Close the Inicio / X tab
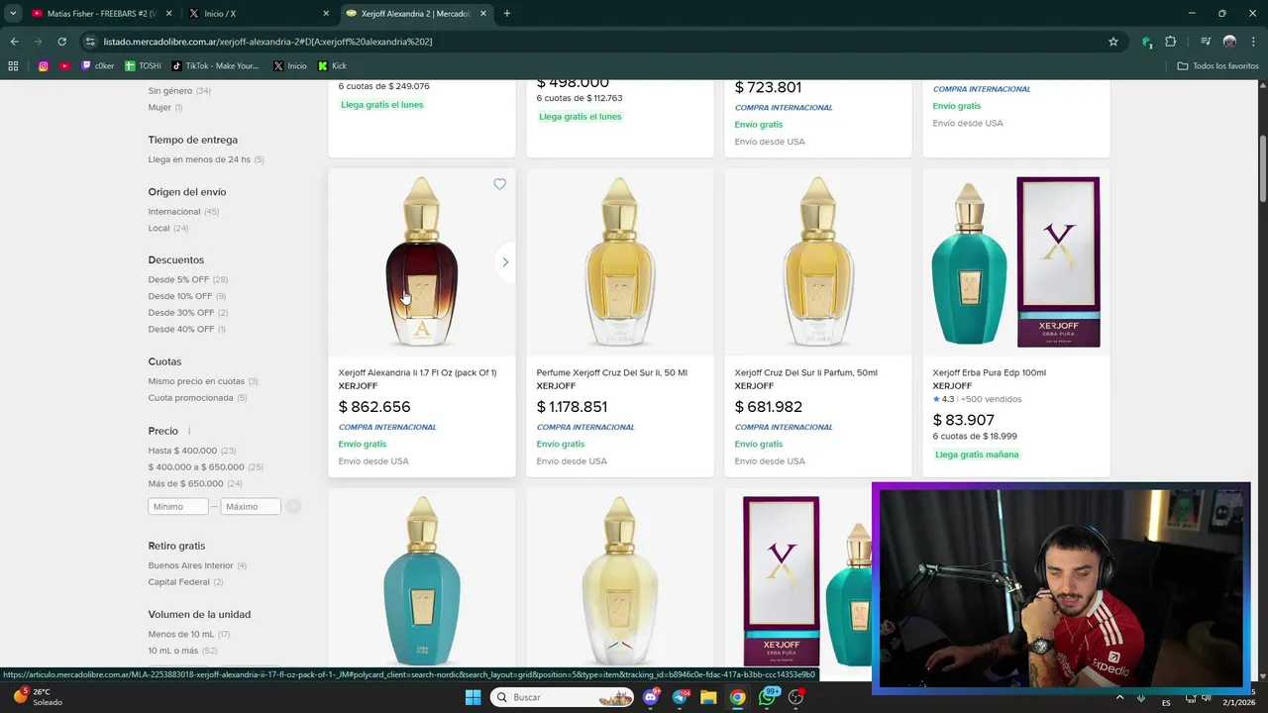The height and width of the screenshot is (713, 1268). (x=326, y=14)
